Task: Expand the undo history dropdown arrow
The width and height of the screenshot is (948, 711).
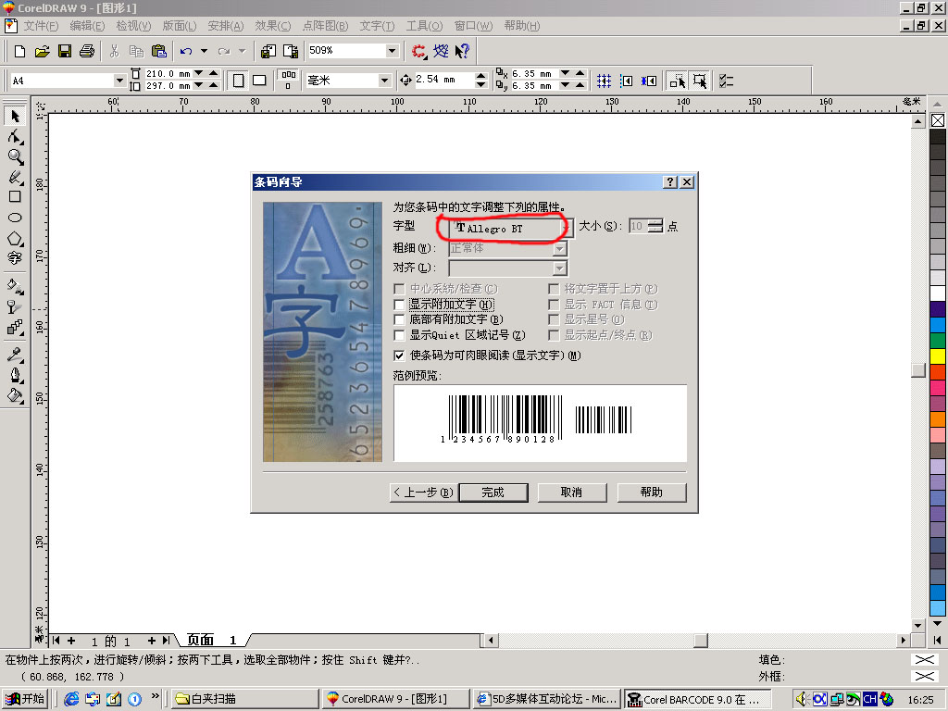Action: 204,52
